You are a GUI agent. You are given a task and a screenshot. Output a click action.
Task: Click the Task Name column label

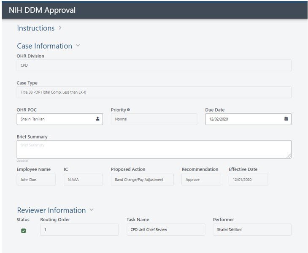click(138, 220)
